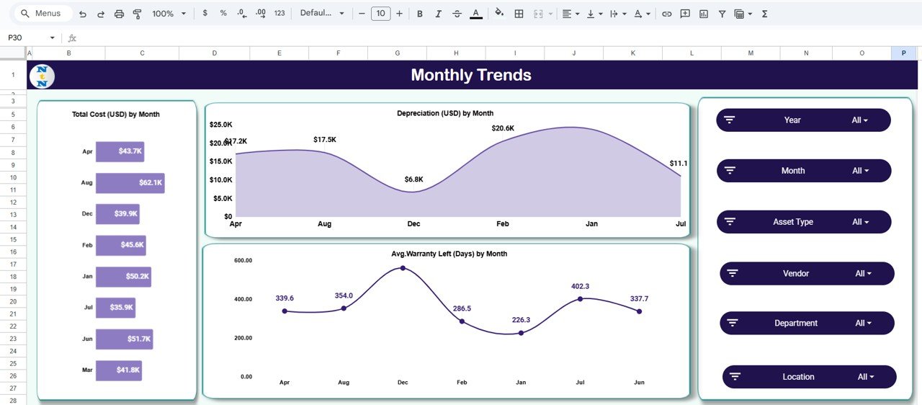Toggle italic formatting

(x=438, y=14)
